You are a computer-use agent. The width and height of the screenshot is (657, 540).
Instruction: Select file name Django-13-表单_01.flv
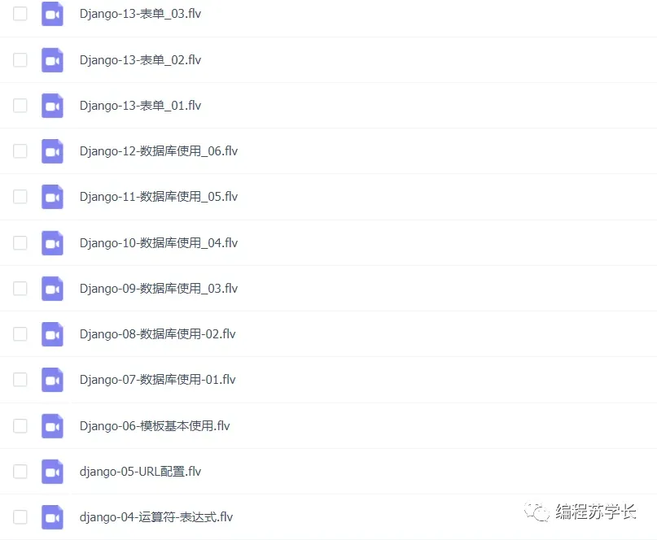click(140, 106)
